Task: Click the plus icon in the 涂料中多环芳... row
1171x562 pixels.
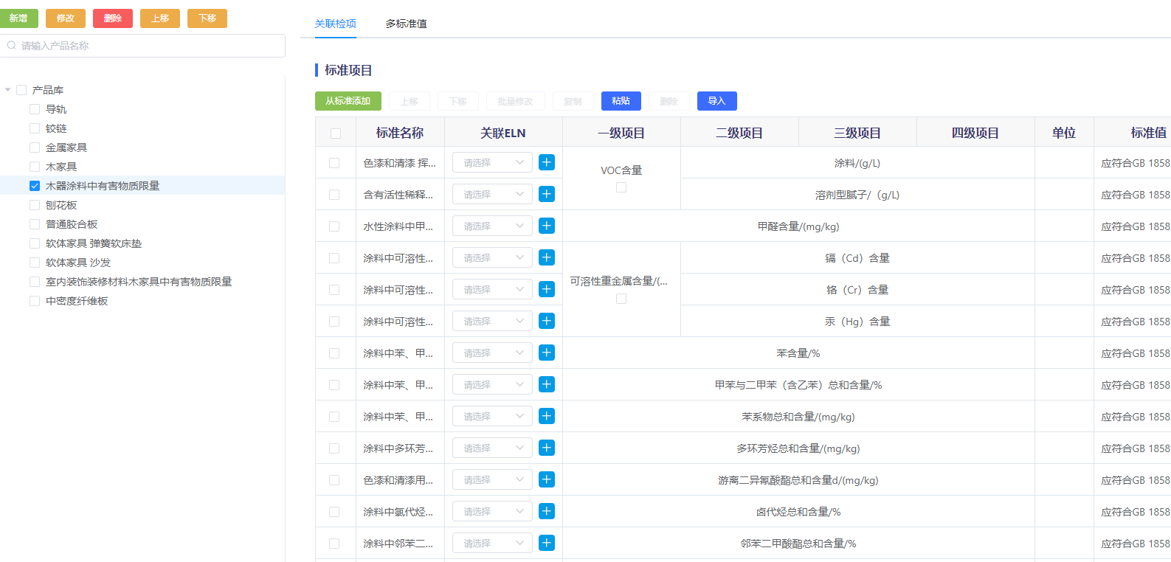Action: (x=546, y=448)
